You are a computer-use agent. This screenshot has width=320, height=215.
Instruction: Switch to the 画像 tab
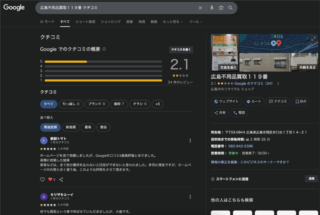point(129,22)
